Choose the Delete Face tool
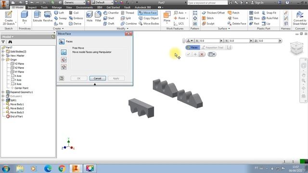308x173 pixels. pyautogui.click(x=237, y=24)
